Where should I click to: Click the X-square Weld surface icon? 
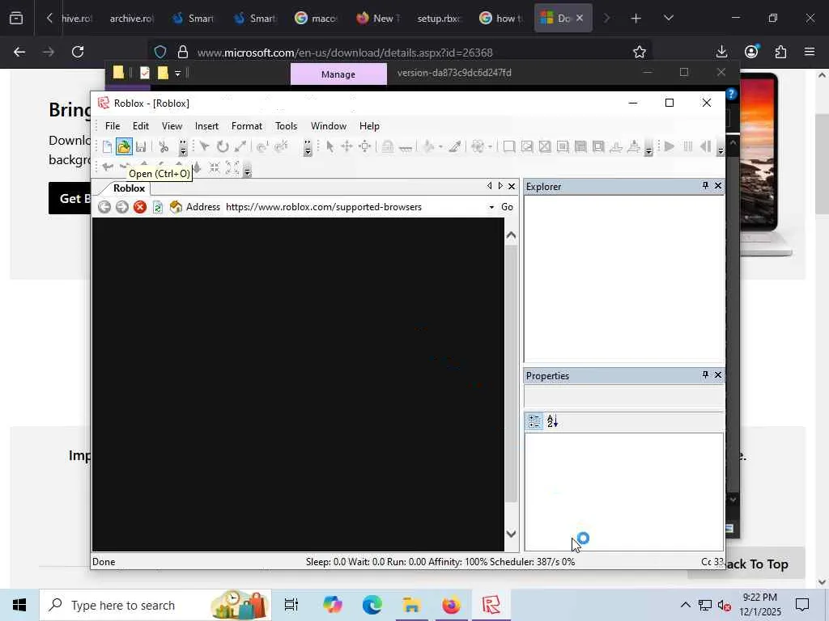[545, 147]
